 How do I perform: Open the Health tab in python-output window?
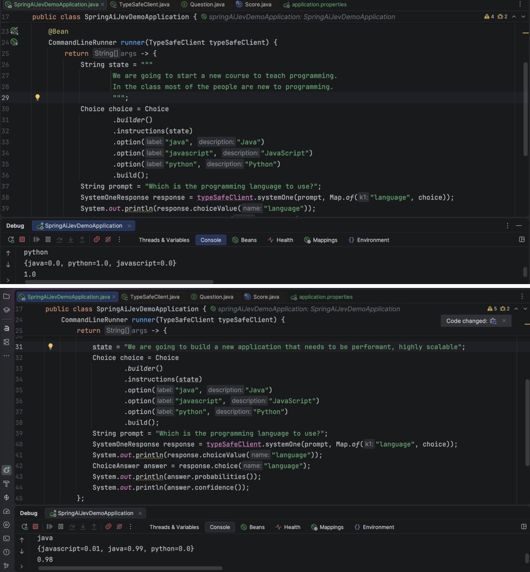click(x=280, y=240)
